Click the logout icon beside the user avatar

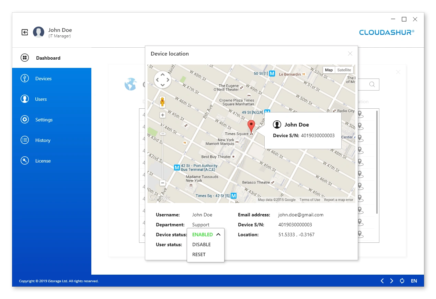point(25,32)
